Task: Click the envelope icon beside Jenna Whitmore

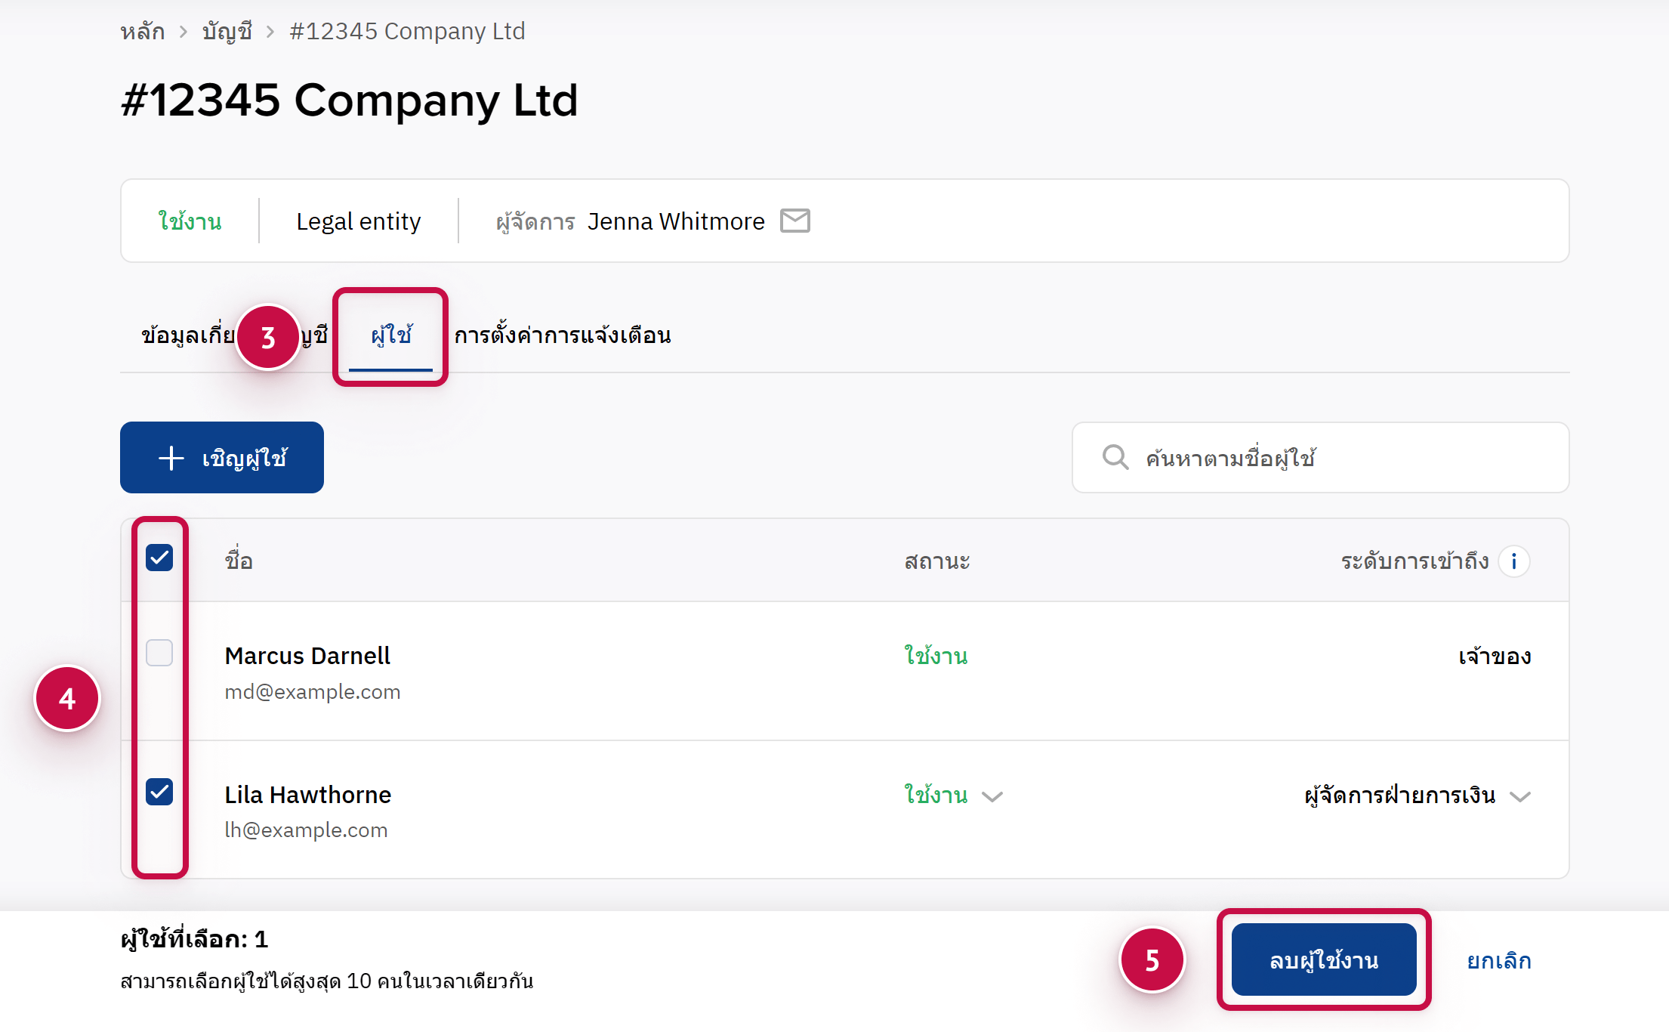Action: pyautogui.click(x=794, y=221)
